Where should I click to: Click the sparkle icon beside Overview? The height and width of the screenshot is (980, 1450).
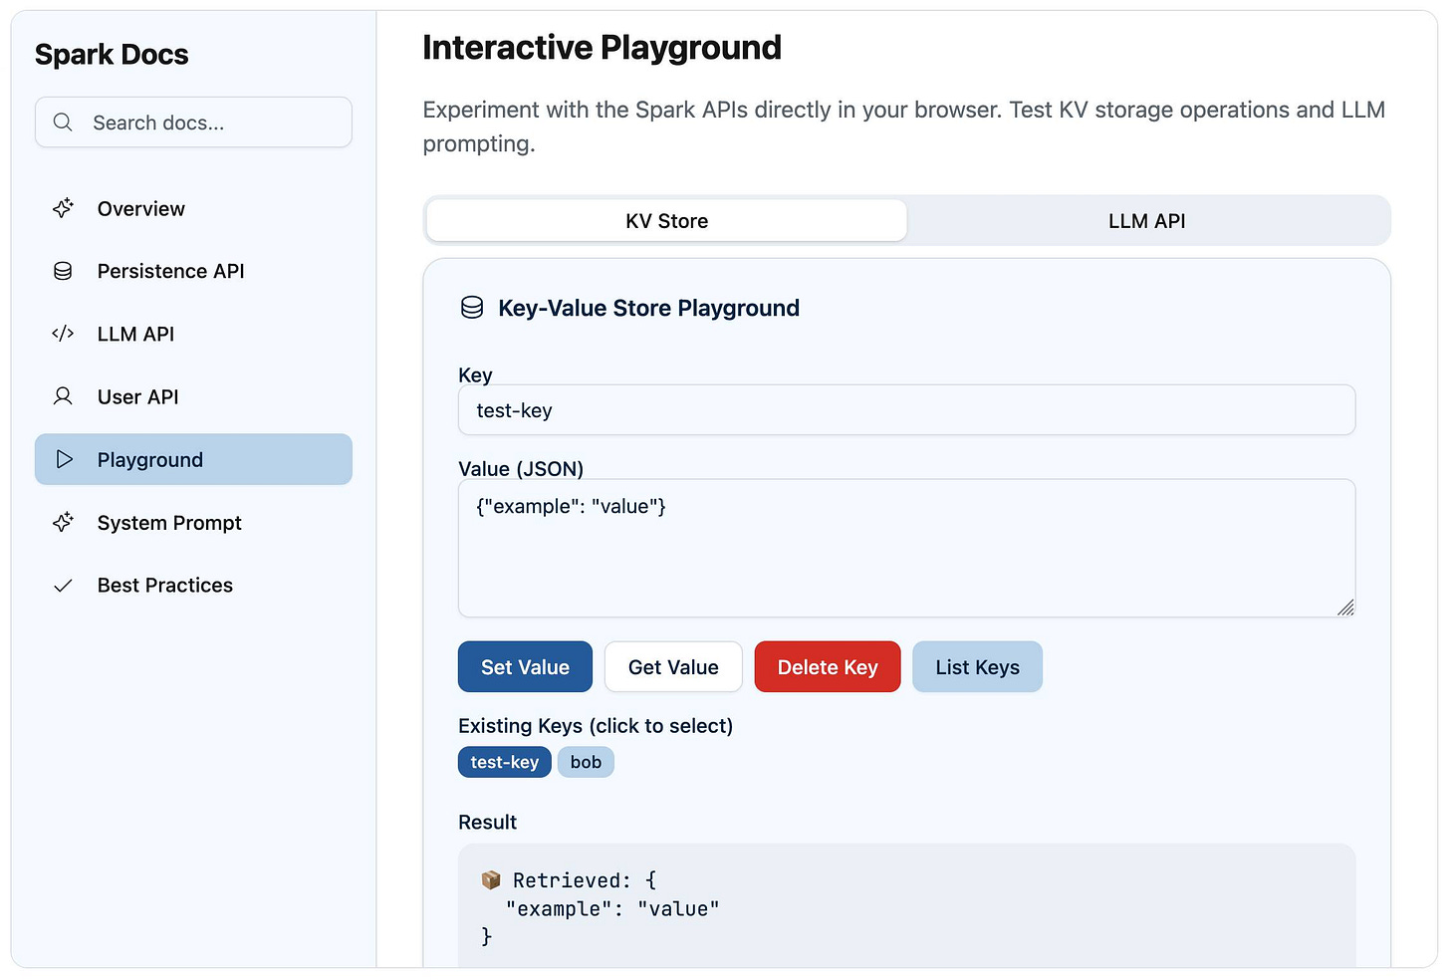point(63,208)
